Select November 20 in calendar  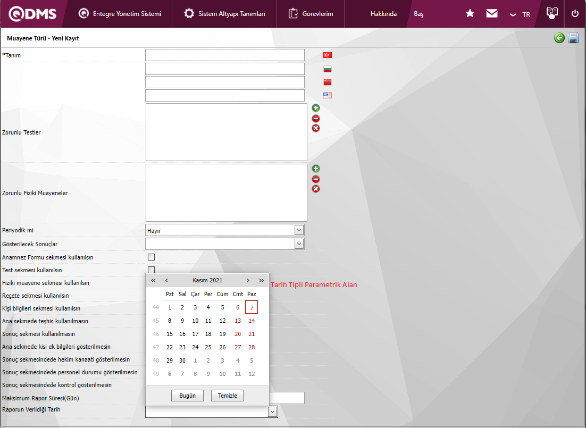pos(238,334)
